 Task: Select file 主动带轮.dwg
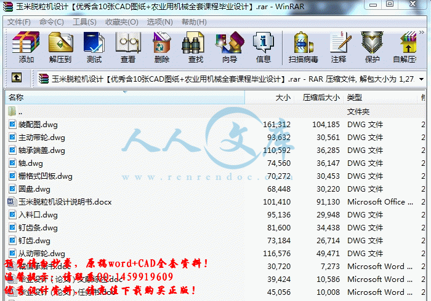(x=216, y=138)
